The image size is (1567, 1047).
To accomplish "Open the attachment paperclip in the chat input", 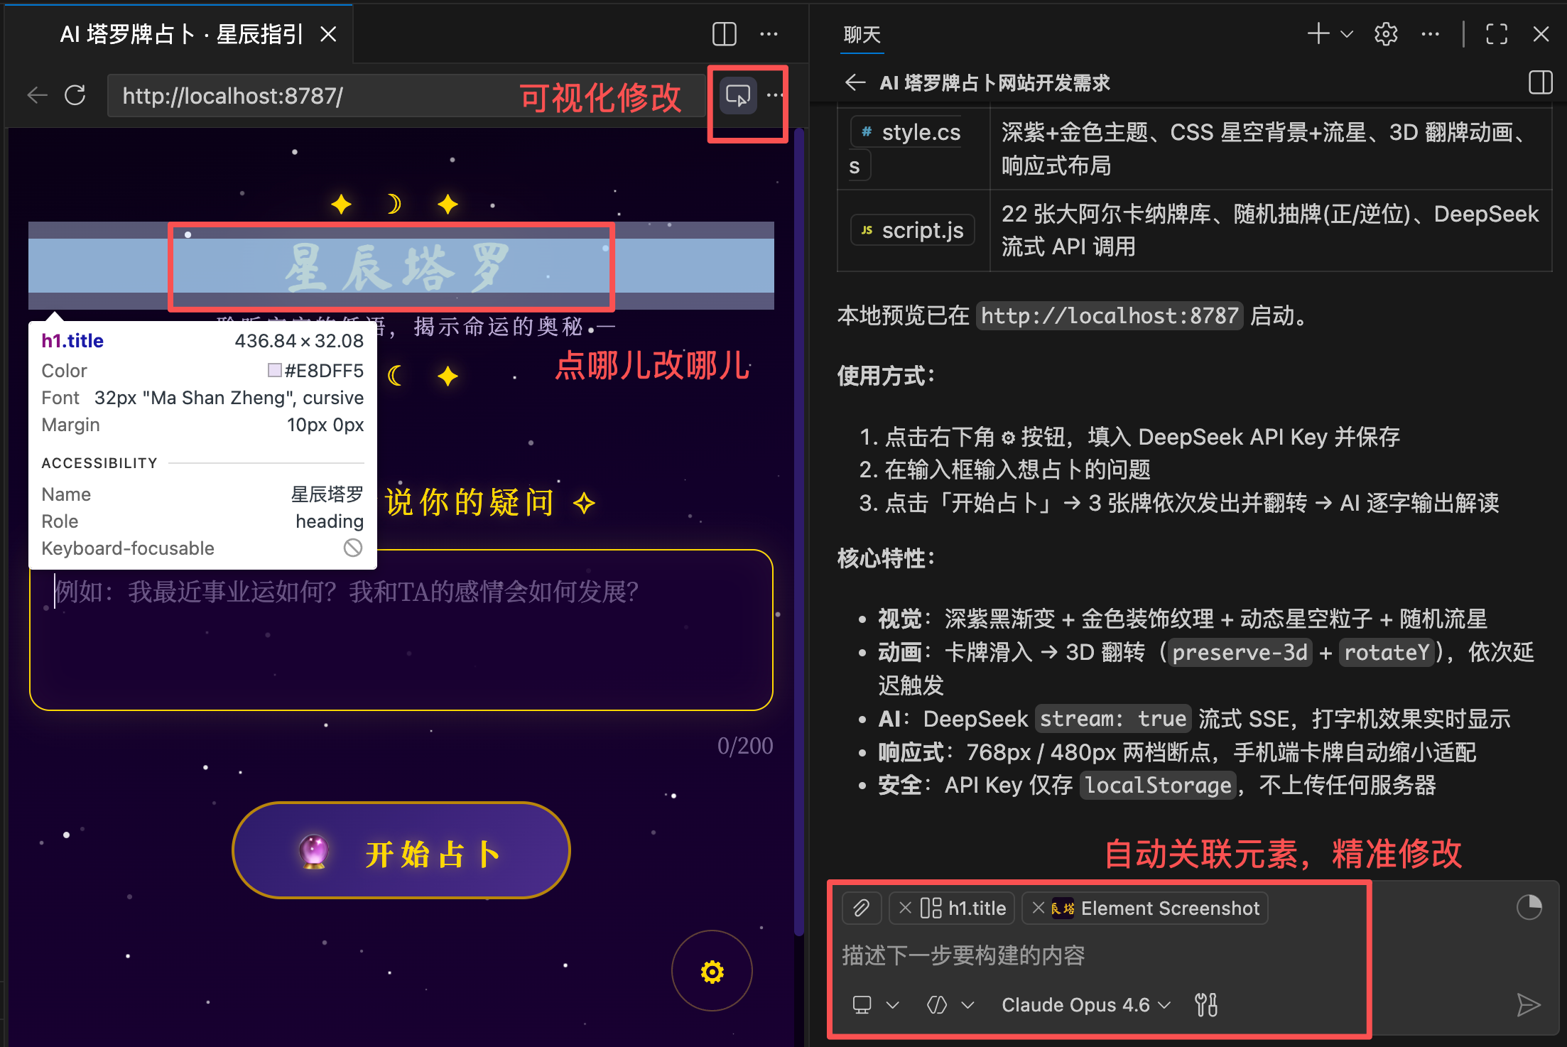I will [862, 908].
